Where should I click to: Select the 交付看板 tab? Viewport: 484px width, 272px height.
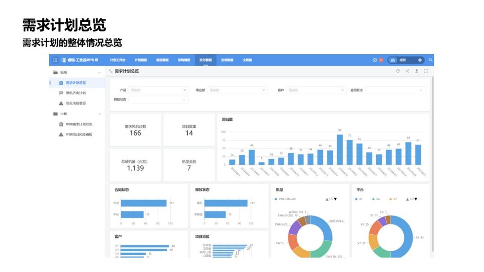pos(206,60)
